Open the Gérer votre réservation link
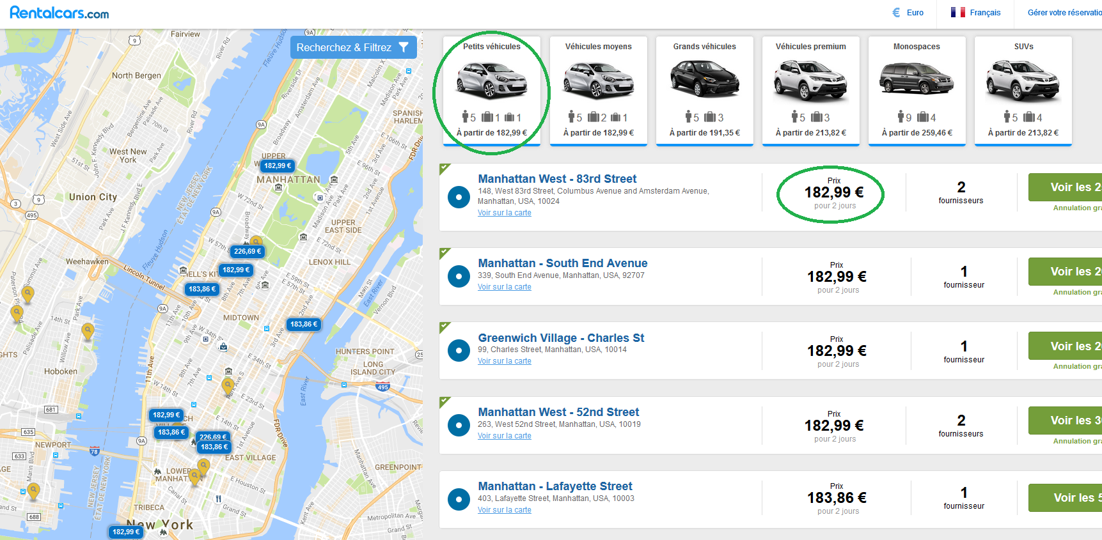The height and width of the screenshot is (540, 1102). (x=1064, y=13)
